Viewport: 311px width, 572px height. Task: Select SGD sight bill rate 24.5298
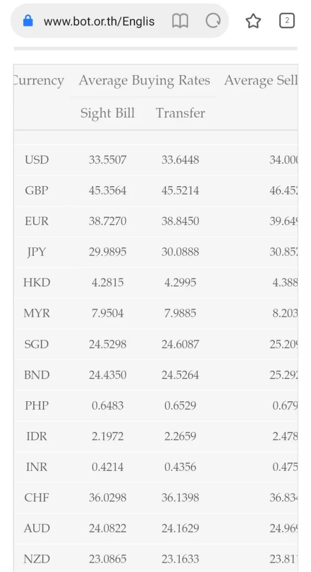coord(107,344)
